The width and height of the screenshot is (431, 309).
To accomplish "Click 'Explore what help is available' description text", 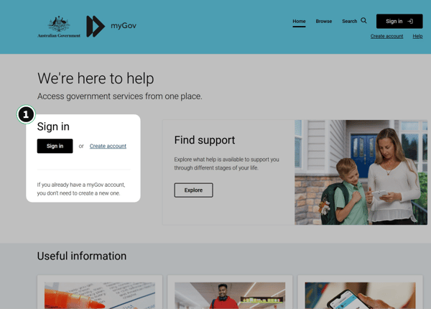I will (x=226, y=164).
